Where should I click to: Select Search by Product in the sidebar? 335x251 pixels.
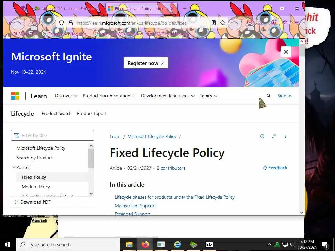pyautogui.click(x=34, y=158)
